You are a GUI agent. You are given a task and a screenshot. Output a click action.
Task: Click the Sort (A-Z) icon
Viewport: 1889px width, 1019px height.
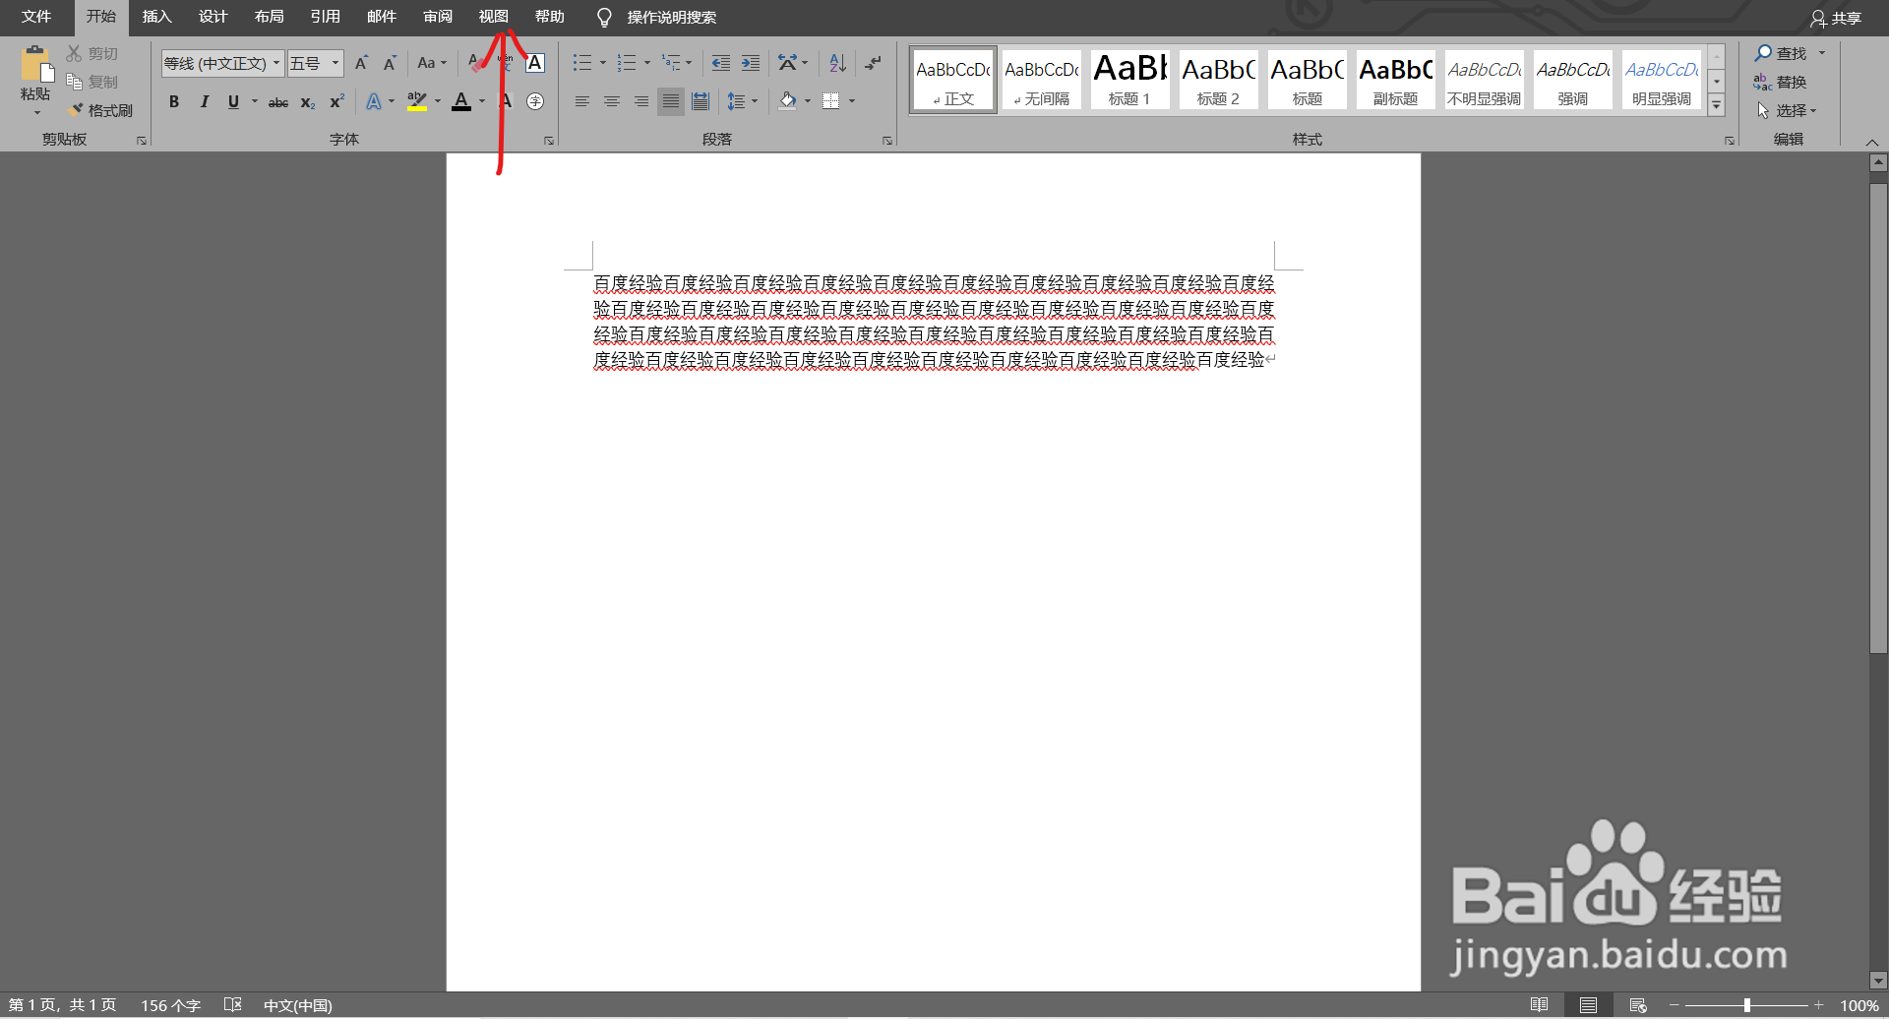837,63
